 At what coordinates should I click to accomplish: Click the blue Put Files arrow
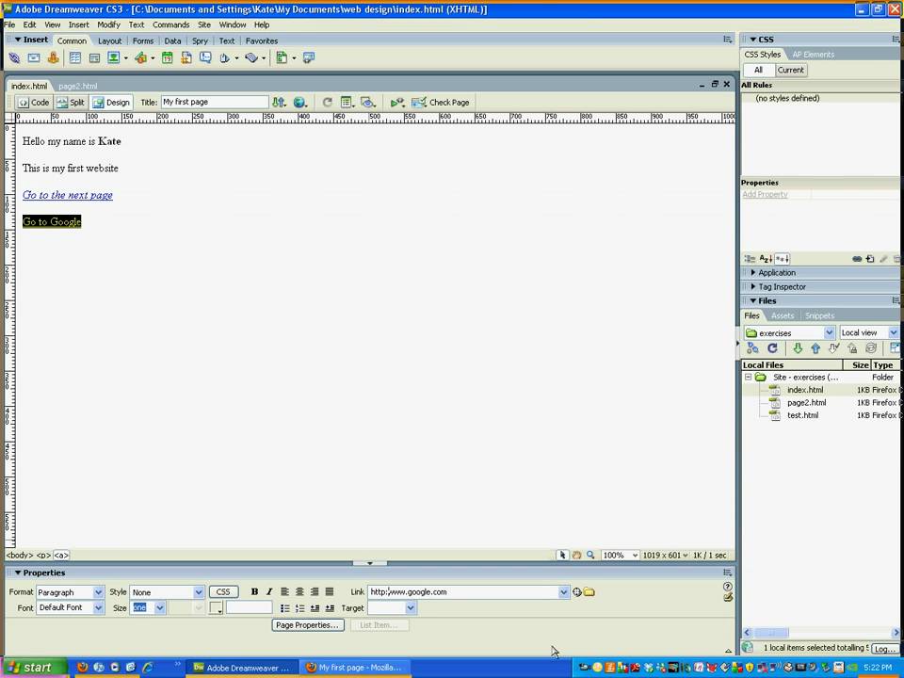click(x=815, y=348)
